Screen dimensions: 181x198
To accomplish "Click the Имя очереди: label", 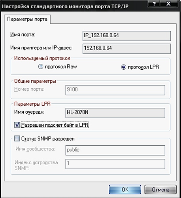I will (x=29, y=112).
